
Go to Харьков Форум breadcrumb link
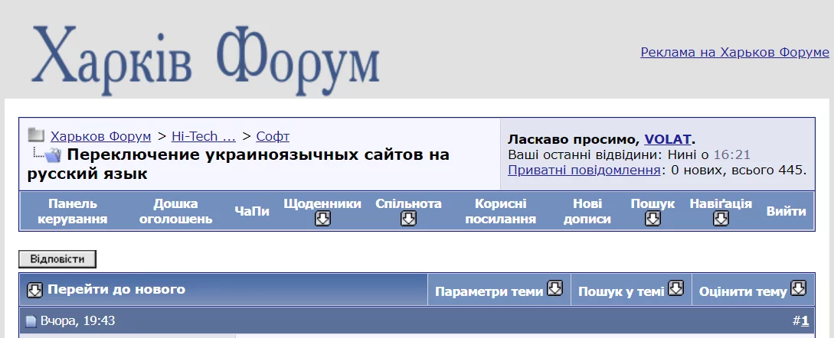101,136
